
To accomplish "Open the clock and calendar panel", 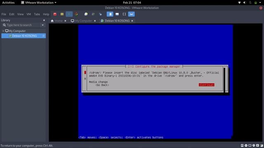I will click(132, 3).
